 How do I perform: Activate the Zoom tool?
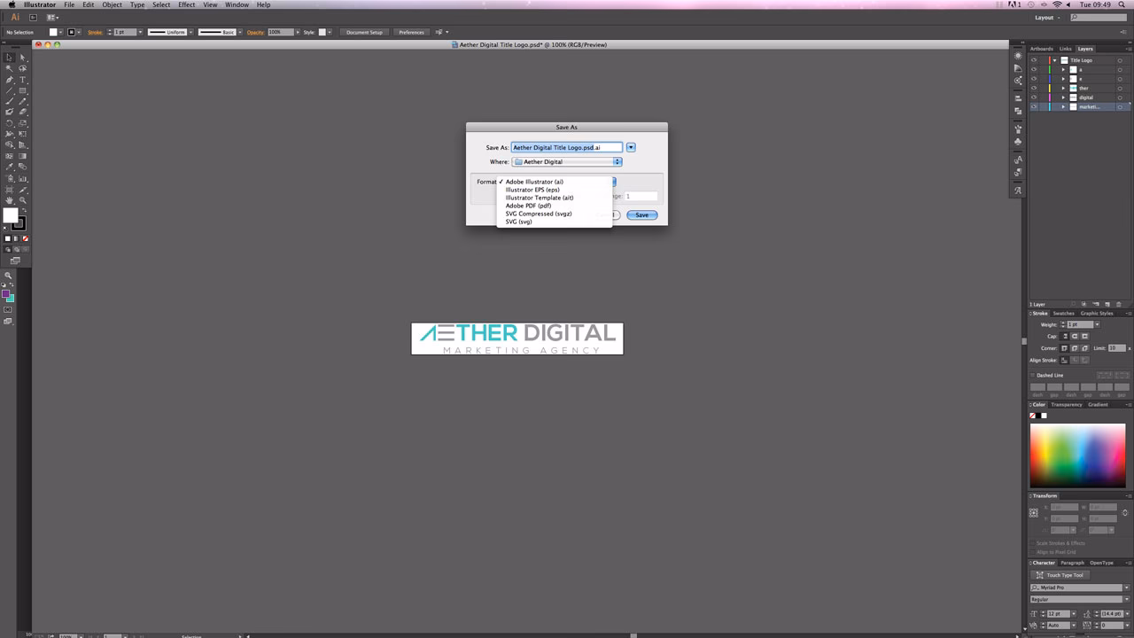click(x=22, y=200)
